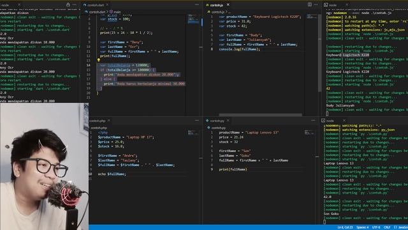The width and height of the screenshot is (408, 230).
Task: Open more actions for contoh.js editor group
Action: pyautogui.click(x=316, y=4)
